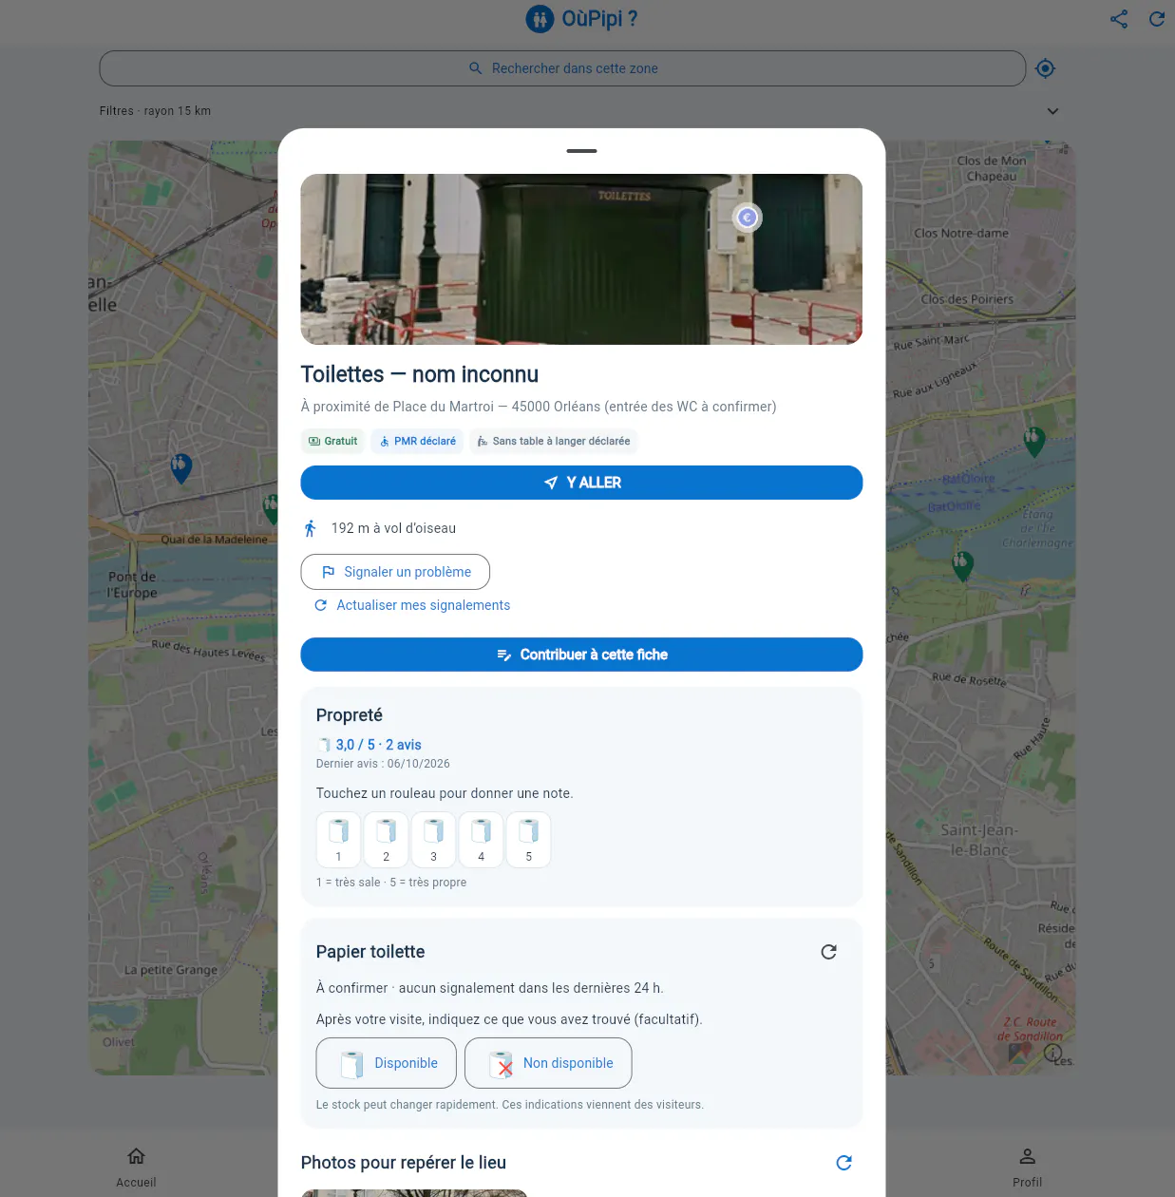The width and height of the screenshot is (1175, 1197).
Task: Click the share icon in the header
Action: (x=1119, y=19)
